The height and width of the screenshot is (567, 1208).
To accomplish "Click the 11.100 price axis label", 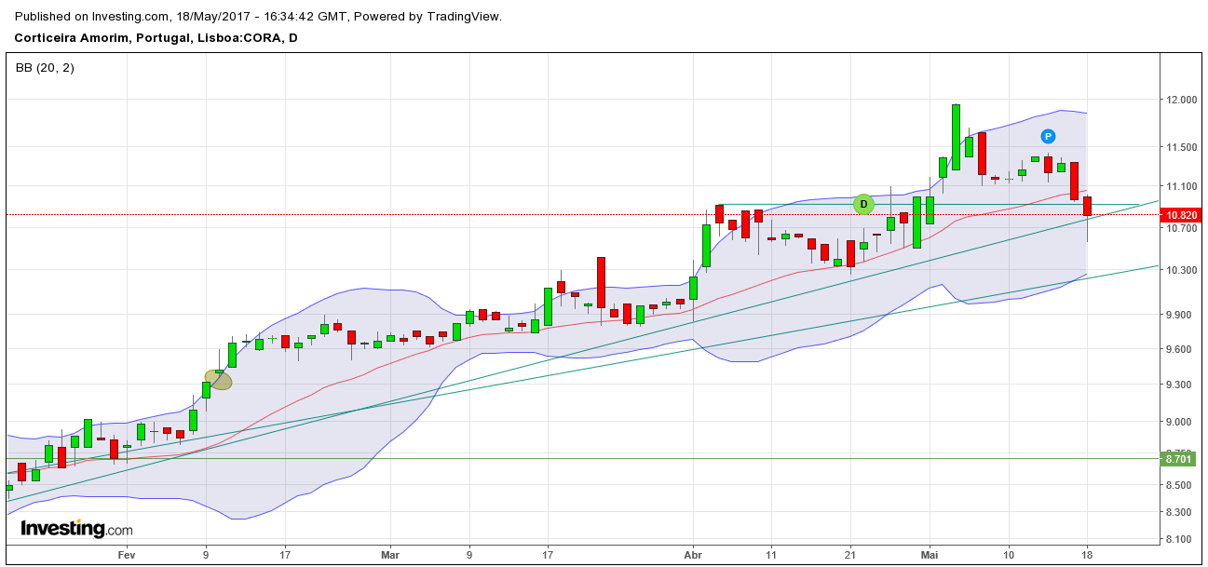I will coord(1181,186).
